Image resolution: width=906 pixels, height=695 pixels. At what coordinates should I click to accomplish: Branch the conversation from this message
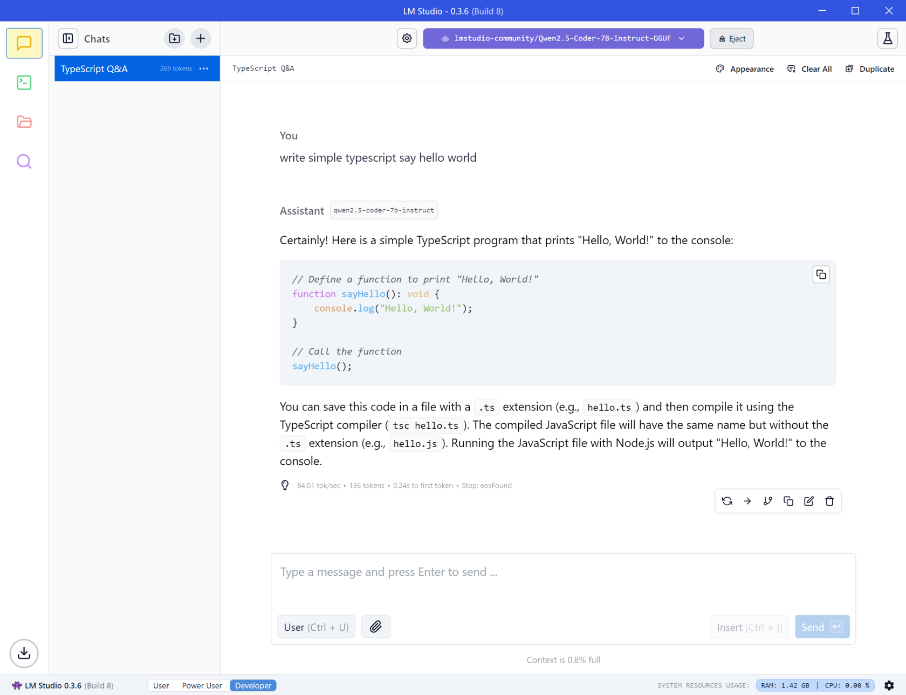coord(768,501)
